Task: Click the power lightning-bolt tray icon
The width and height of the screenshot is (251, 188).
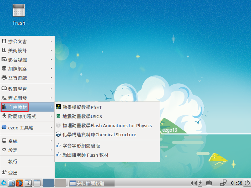Action: 200,183
